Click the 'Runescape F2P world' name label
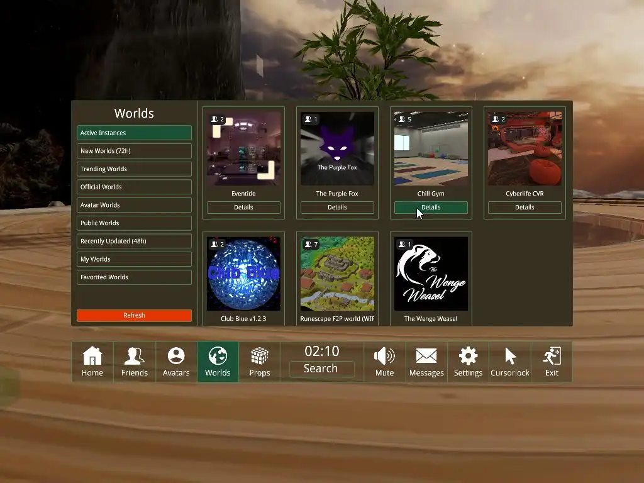The height and width of the screenshot is (483, 644). tap(337, 319)
